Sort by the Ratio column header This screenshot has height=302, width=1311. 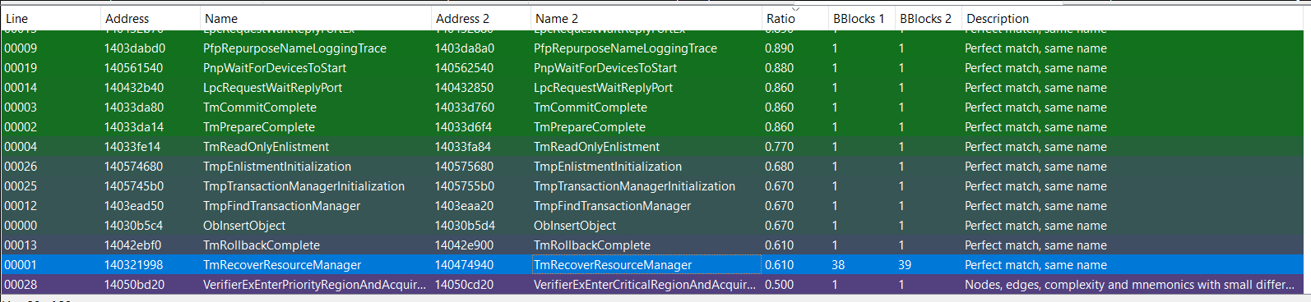coord(794,18)
